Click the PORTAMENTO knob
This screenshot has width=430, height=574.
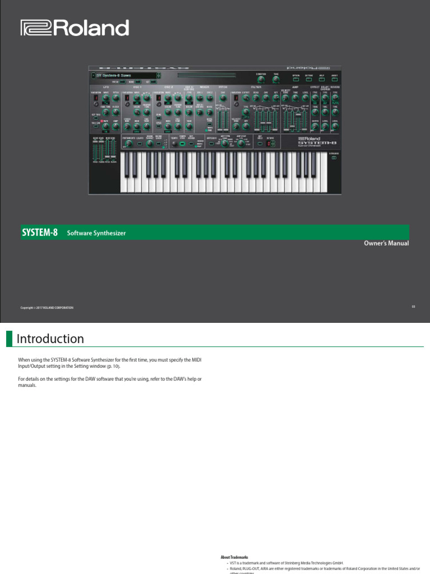point(129,143)
